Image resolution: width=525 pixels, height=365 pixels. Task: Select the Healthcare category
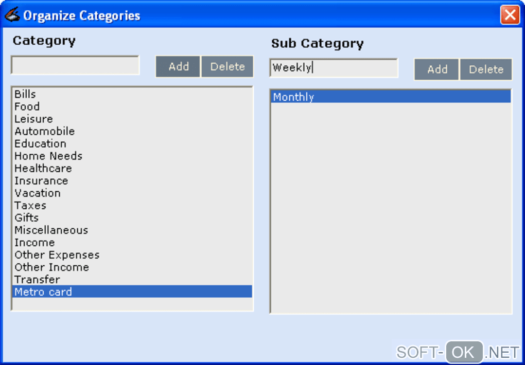43,168
